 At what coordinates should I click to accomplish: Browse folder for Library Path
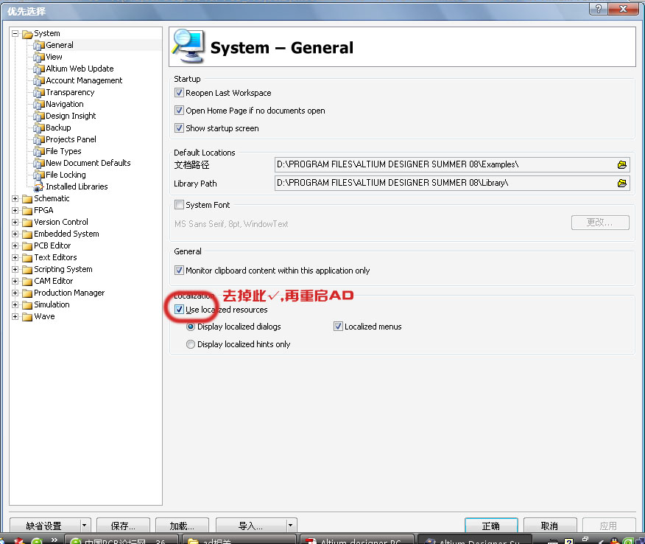(621, 183)
